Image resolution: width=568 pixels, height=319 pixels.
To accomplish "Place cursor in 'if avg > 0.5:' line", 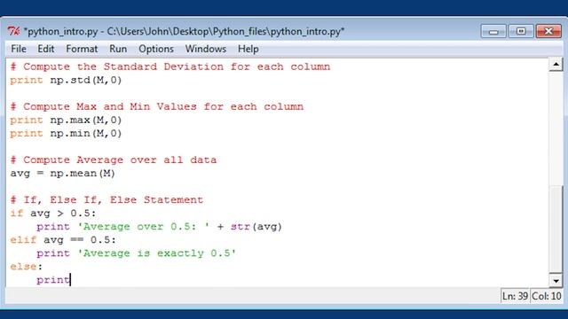I will tap(53, 214).
